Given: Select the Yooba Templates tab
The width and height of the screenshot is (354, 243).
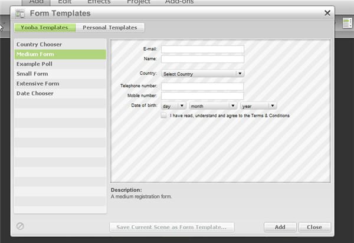Looking at the screenshot, I should [44, 27].
